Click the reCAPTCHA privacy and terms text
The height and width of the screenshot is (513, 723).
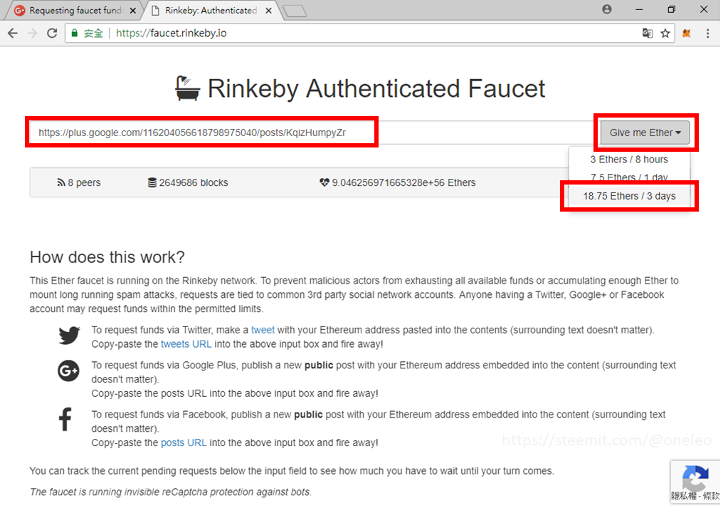point(695,497)
